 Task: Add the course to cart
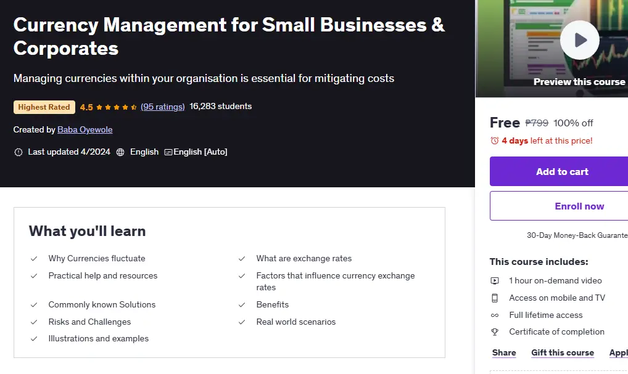(562, 172)
